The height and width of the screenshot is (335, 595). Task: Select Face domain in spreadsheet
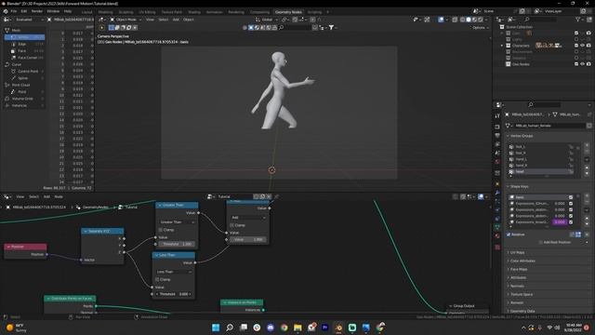click(x=25, y=51)
